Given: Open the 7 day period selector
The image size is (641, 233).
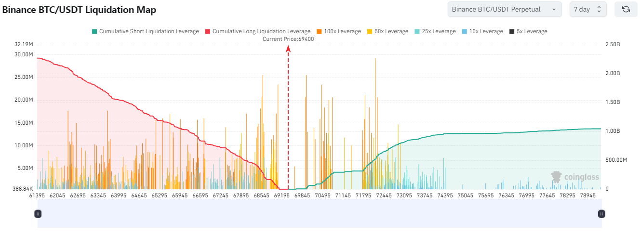Looking at the screenshot, I should tap(588, 9).
